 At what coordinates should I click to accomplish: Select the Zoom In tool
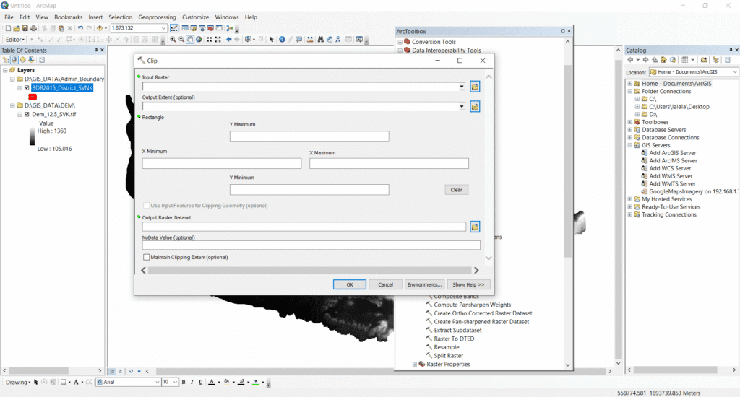tap(173, 40)
